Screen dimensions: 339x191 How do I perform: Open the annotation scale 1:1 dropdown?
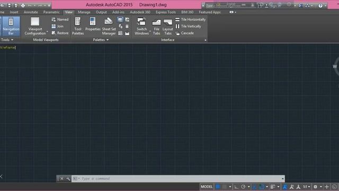307,187
